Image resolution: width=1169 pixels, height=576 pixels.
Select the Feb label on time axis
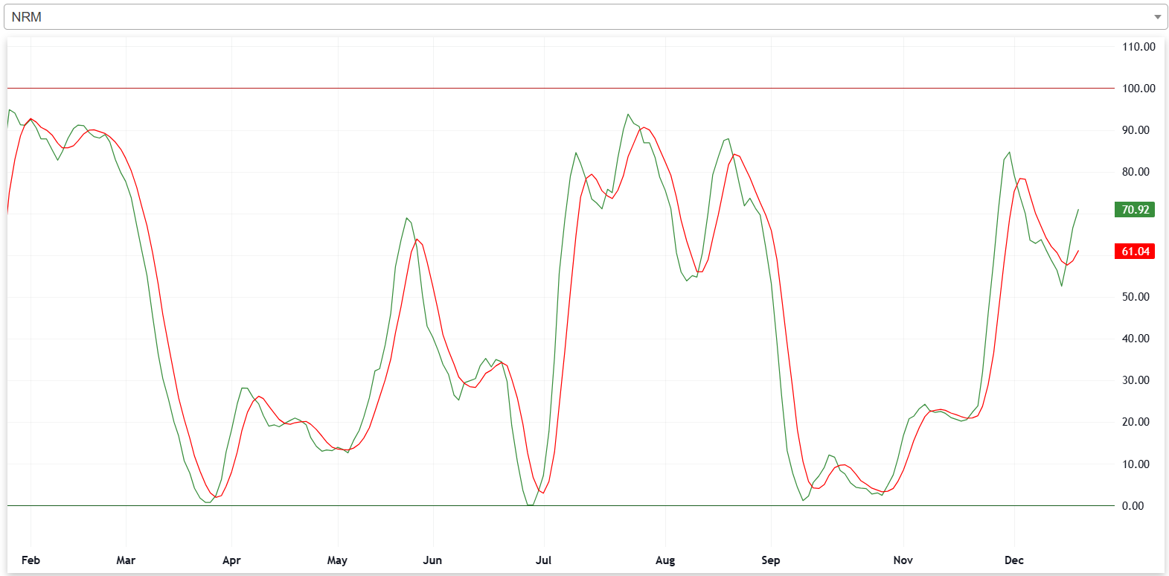(x=31, y=560)
